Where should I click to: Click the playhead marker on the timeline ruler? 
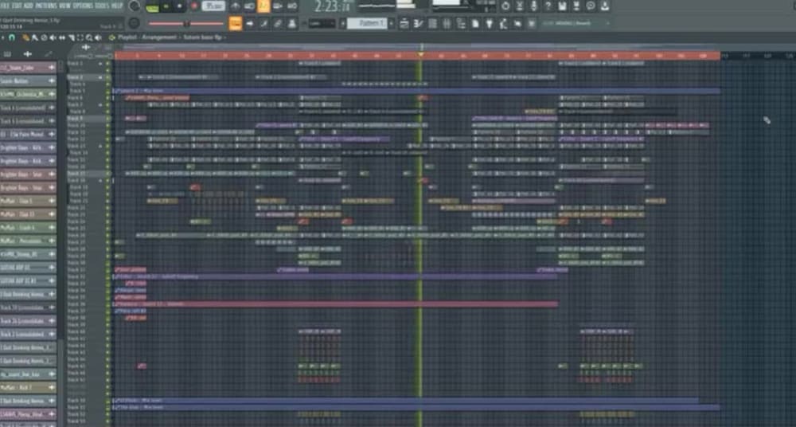click(x=420, y=54)
